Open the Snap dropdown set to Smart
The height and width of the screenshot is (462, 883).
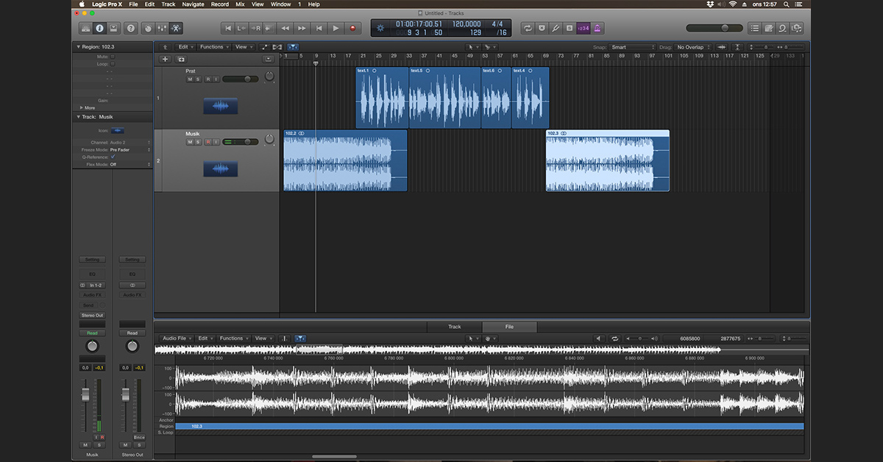pos(631,47)
